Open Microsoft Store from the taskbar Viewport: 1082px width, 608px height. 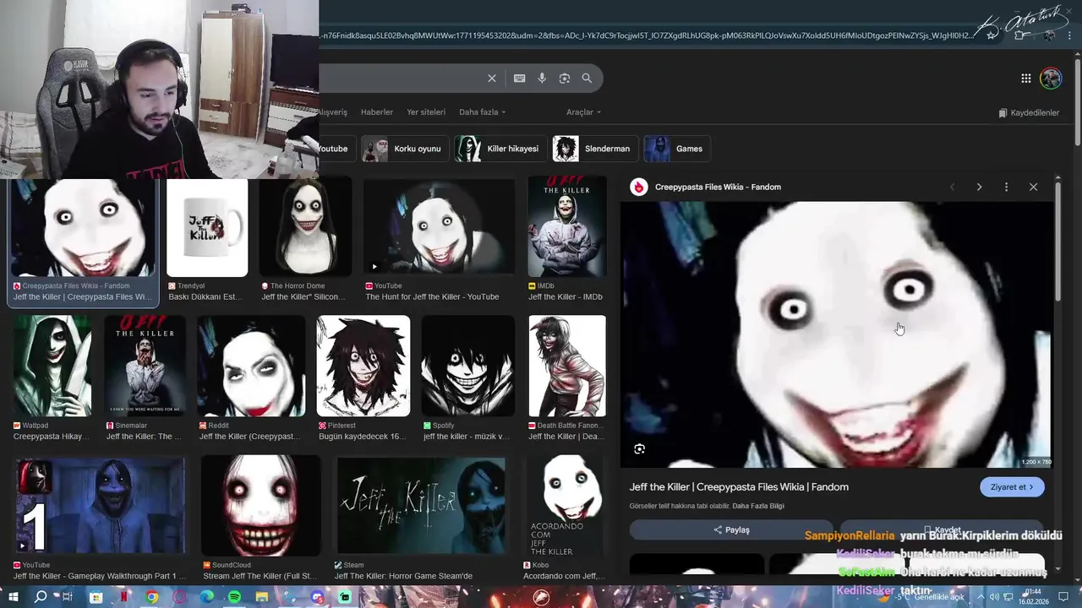pos(96,597)
